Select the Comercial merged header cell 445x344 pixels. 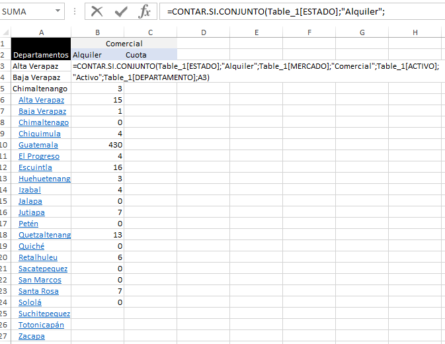pyautogui.click(x=124, y=44)
